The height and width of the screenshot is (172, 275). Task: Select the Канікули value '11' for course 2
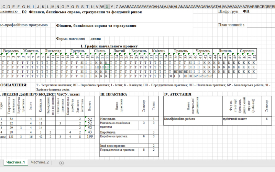tap(41, 123)
